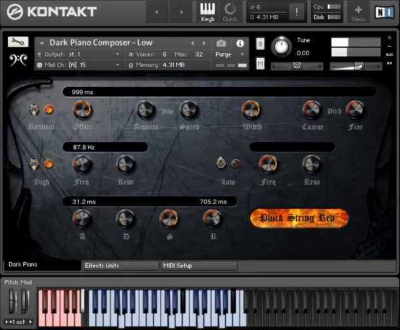
Task: Click the Kontakt logo
Action: (x=52, y=12)
